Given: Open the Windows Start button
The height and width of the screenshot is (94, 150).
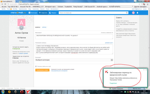Looking at the screenshot, I should [3, 92].
